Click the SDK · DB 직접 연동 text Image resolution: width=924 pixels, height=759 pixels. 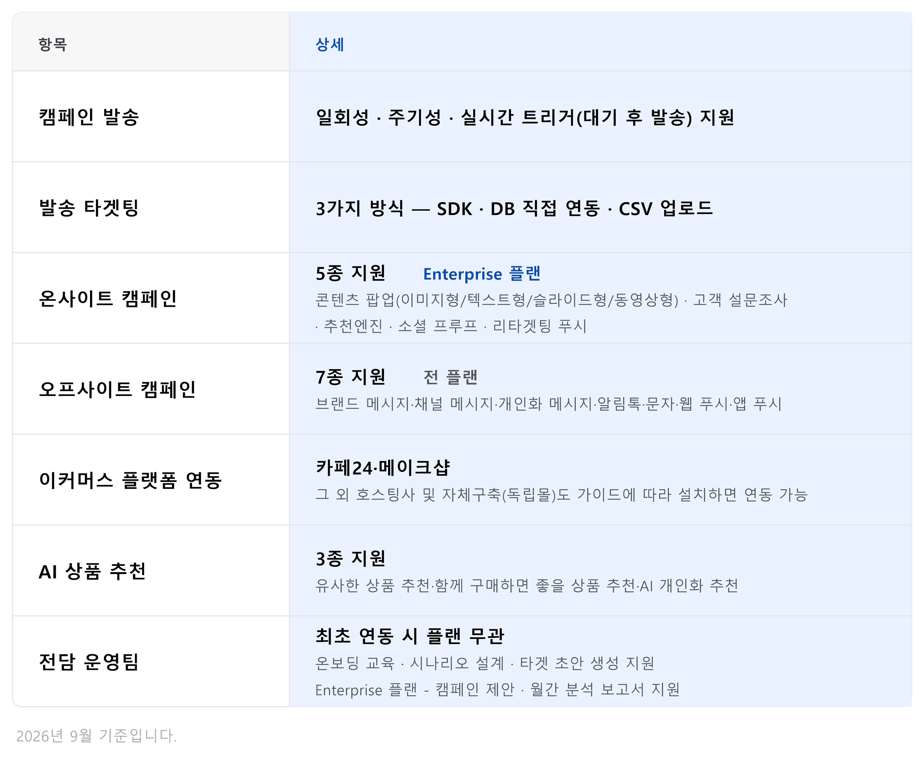[519, 209]
